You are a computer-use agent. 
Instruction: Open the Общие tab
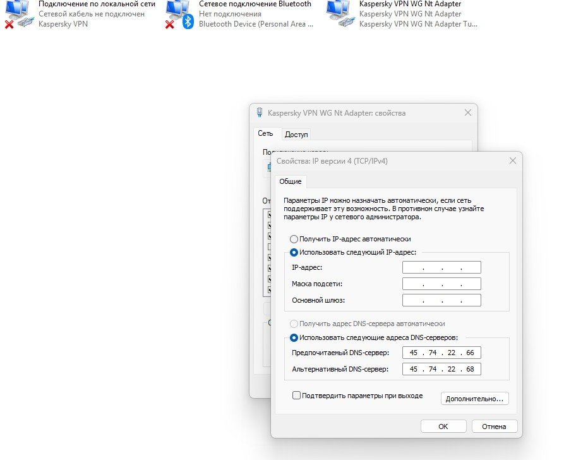click(x=290, y=181)
